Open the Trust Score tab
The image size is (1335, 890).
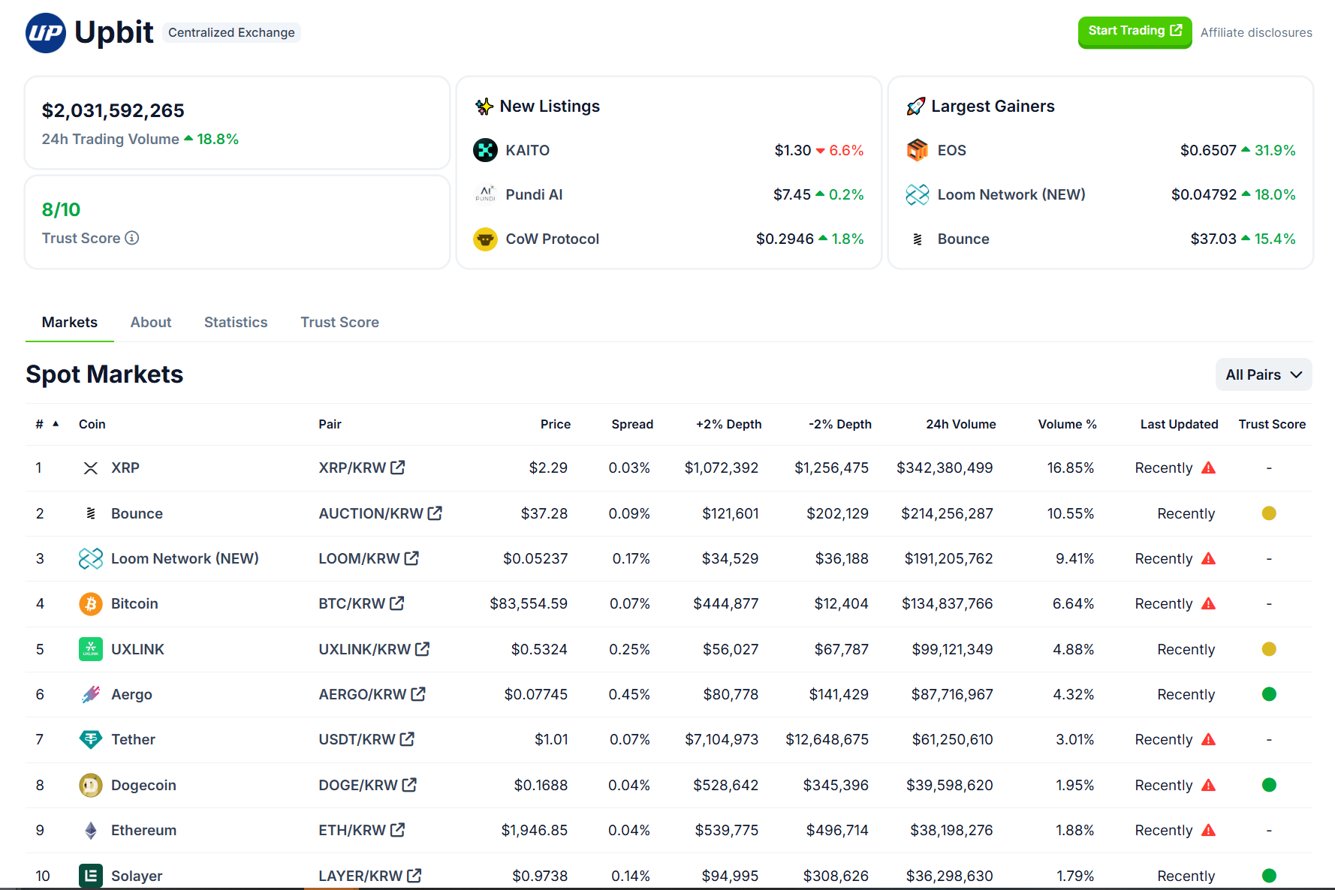tap(339, 322)
